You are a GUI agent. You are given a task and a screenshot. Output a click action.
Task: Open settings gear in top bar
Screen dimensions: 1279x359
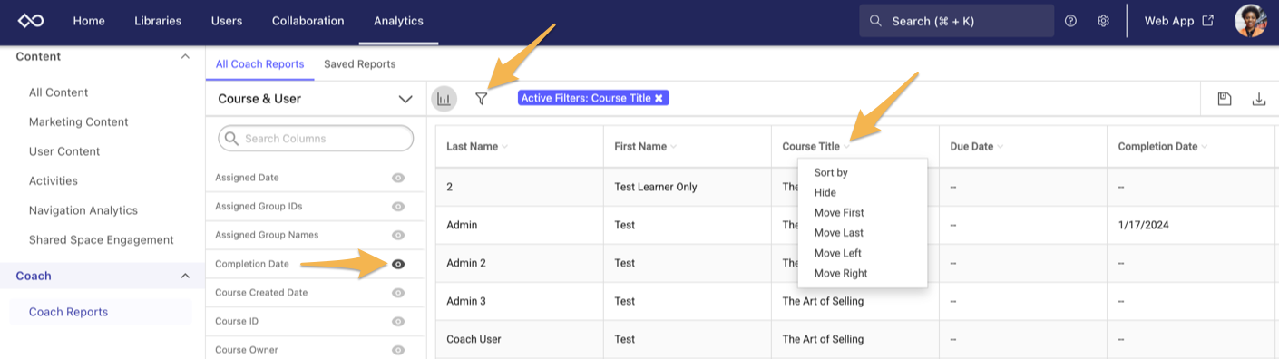click(1103, 21)
